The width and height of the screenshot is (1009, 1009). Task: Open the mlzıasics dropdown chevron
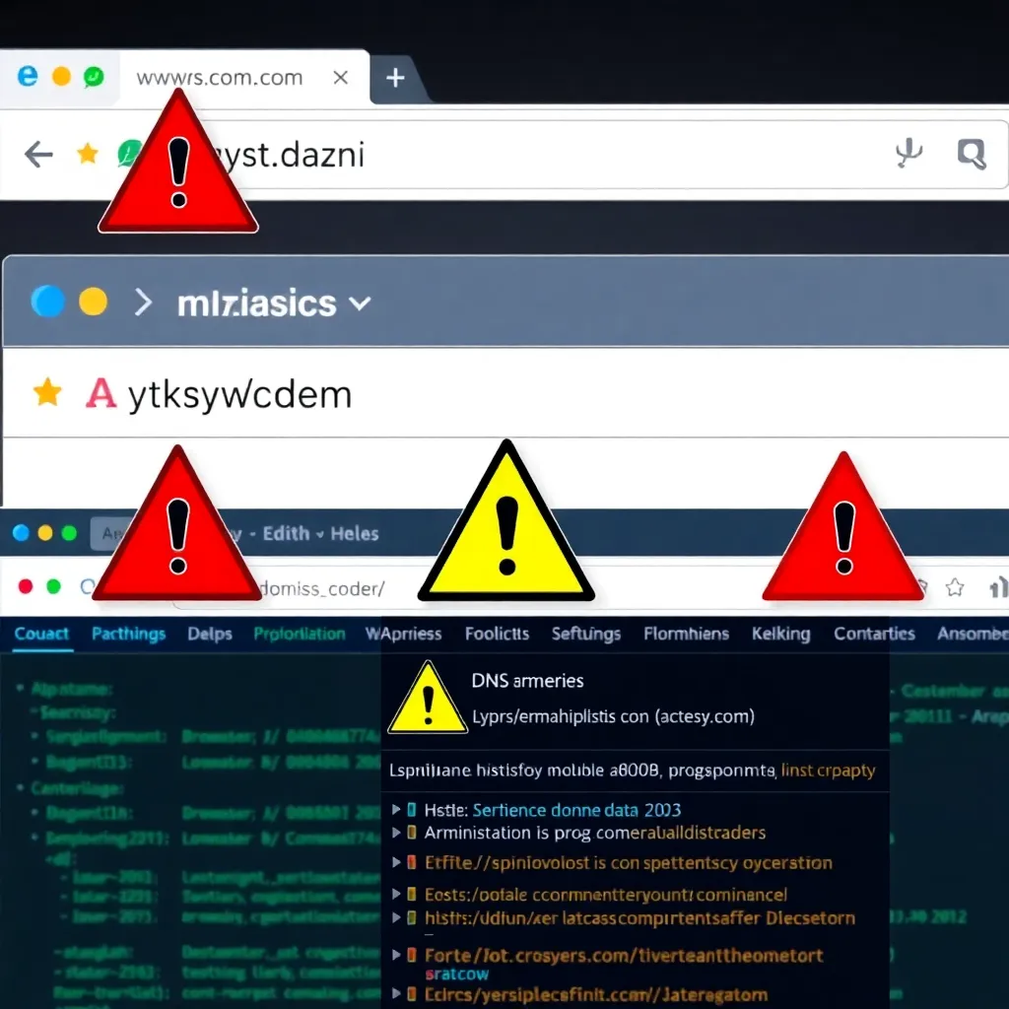point(361,303)
